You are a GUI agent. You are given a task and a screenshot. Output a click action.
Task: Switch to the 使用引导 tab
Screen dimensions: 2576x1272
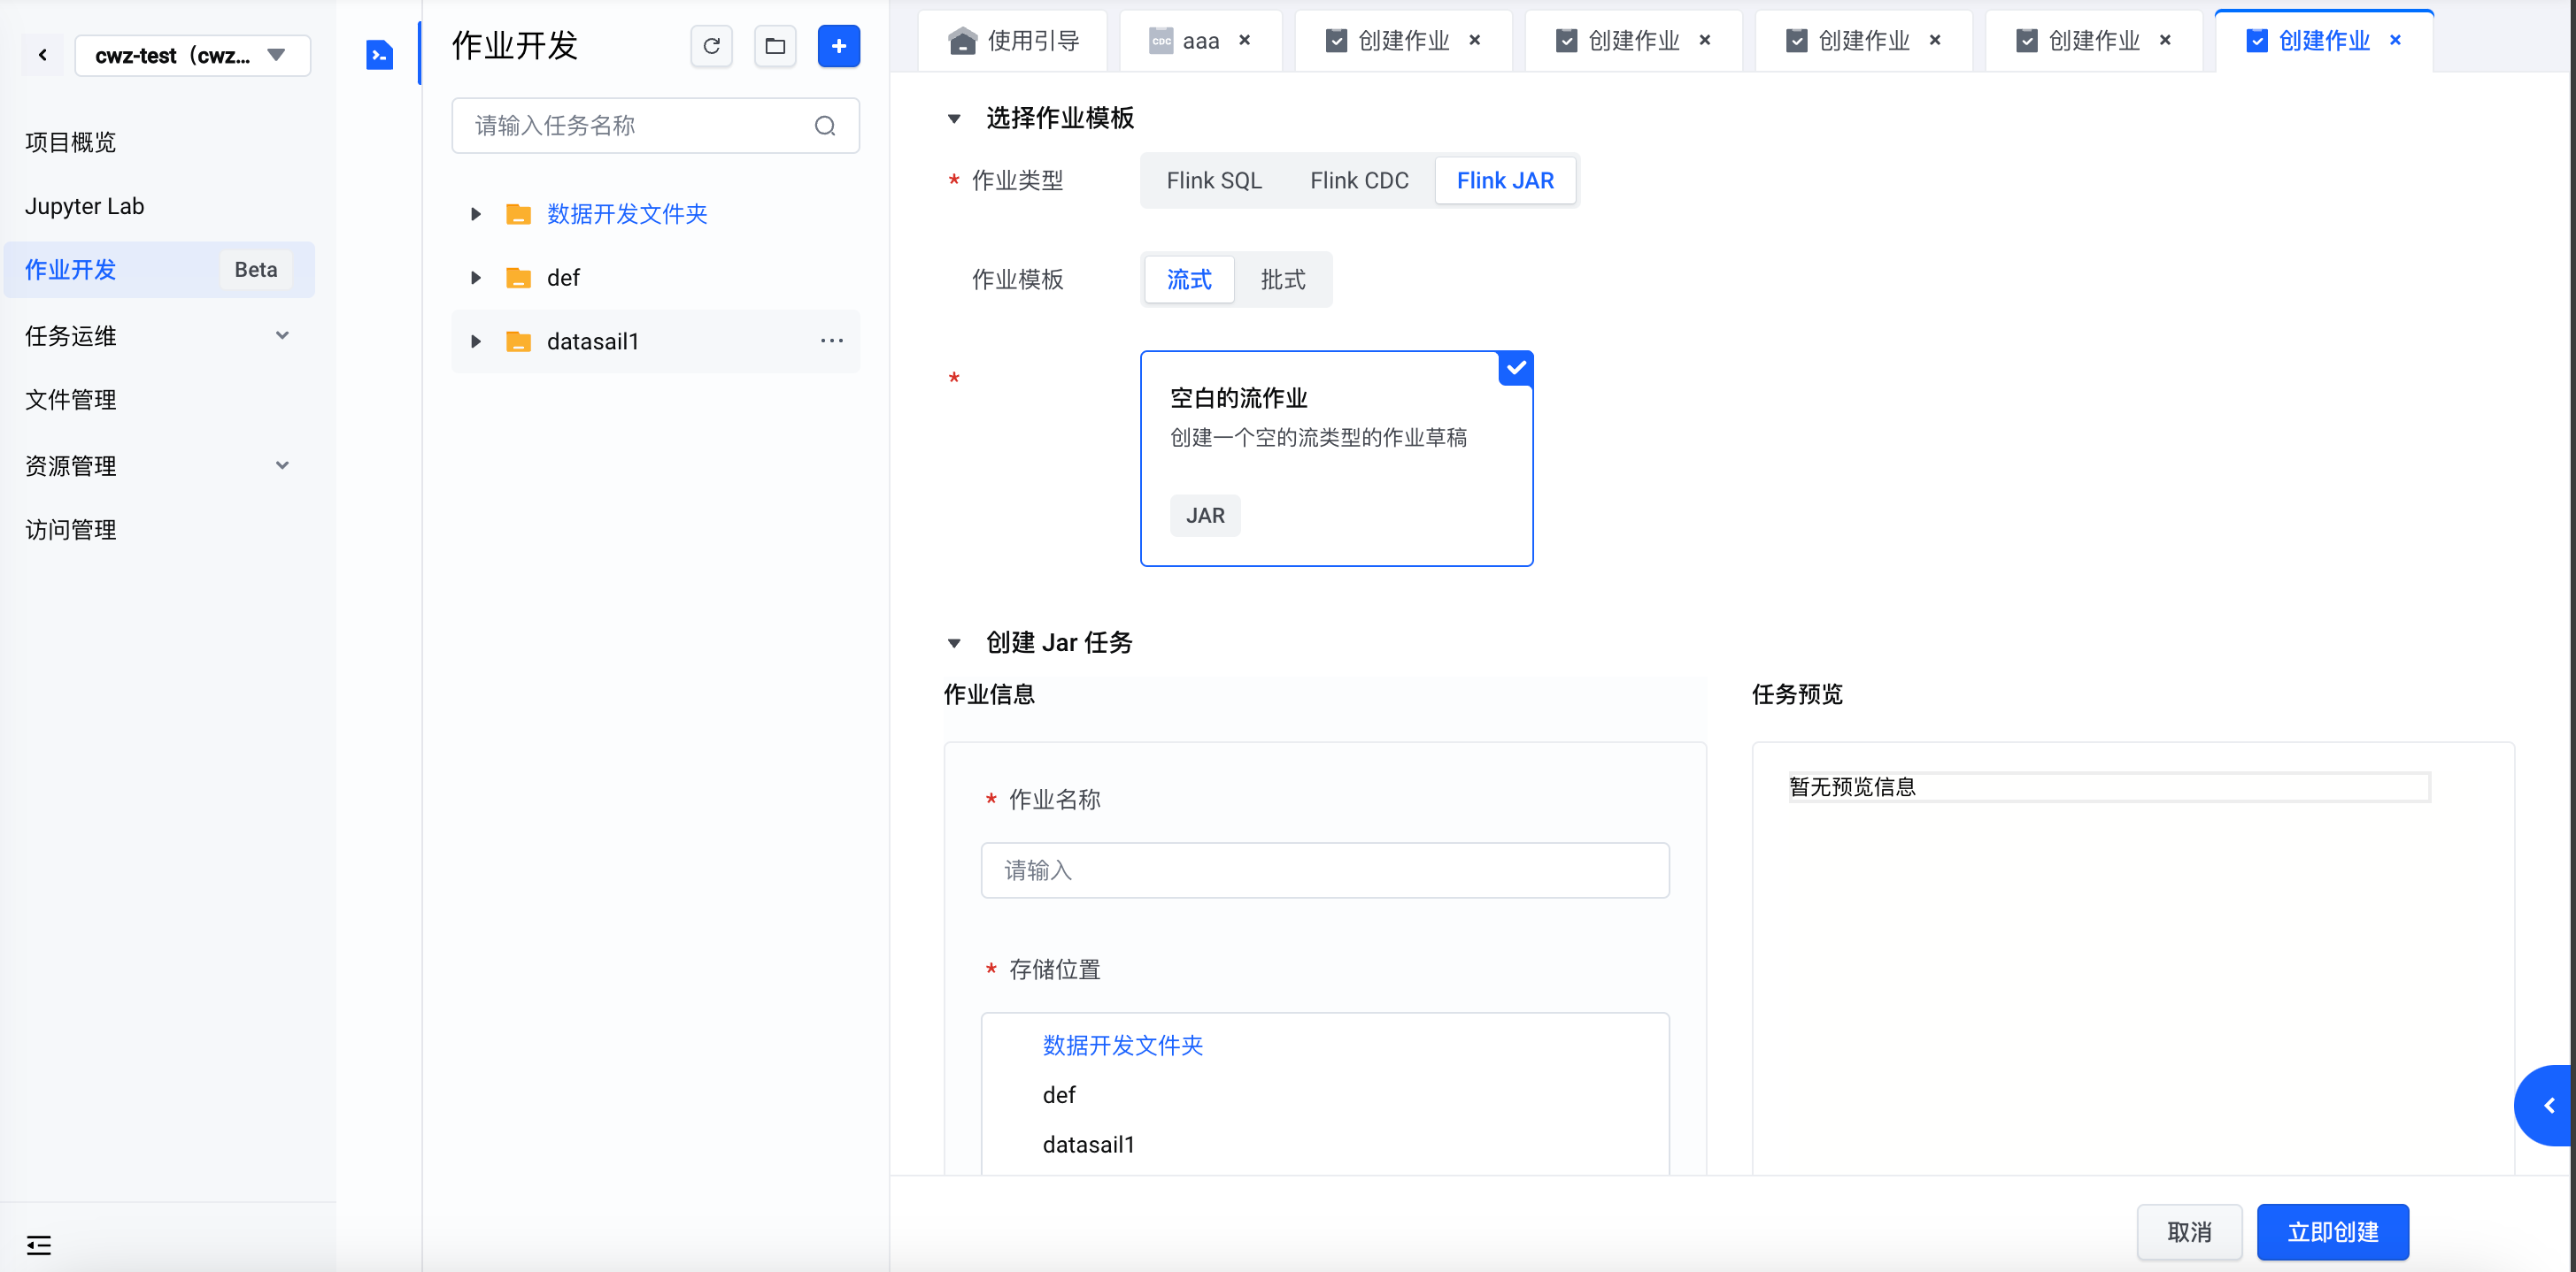(x=1013, y=41)
